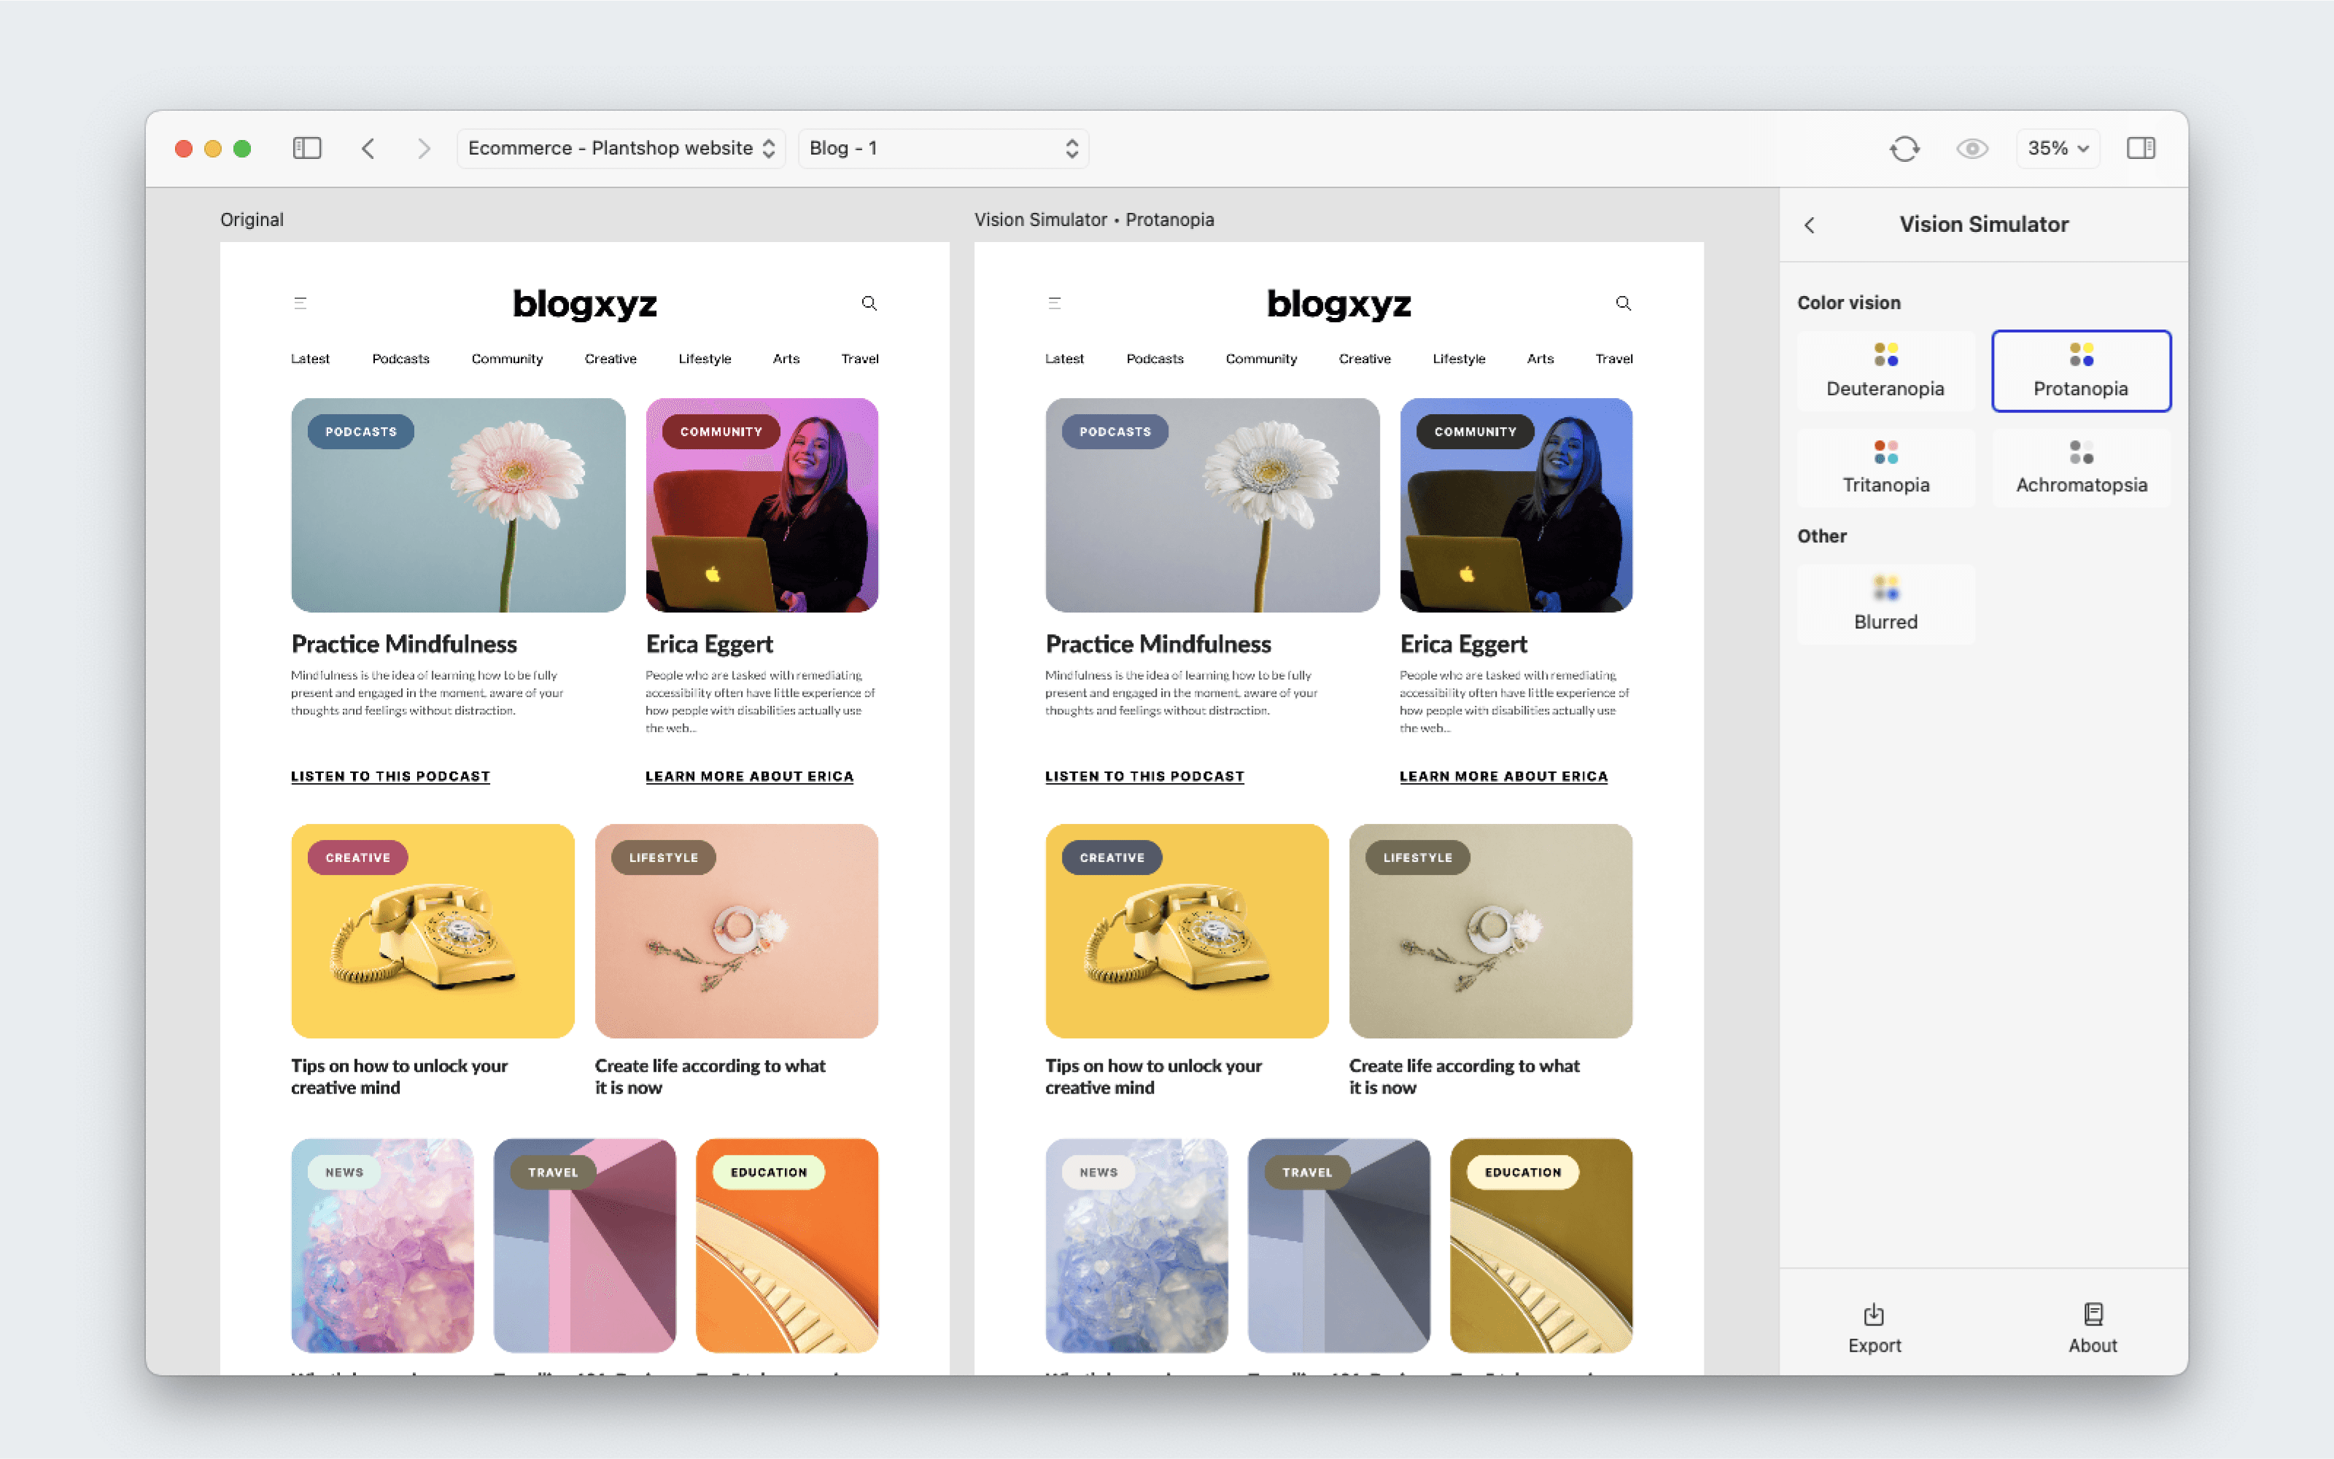Click the back navigation arrow in toolbar

368,147
